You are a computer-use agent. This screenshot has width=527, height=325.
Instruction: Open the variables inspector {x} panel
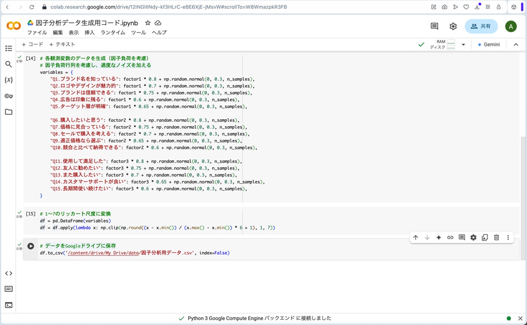8,80
